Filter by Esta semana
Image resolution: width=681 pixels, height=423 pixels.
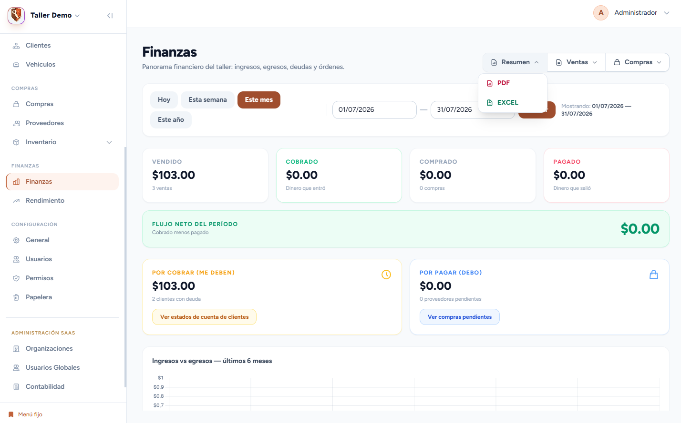click(x=207, y=100)
